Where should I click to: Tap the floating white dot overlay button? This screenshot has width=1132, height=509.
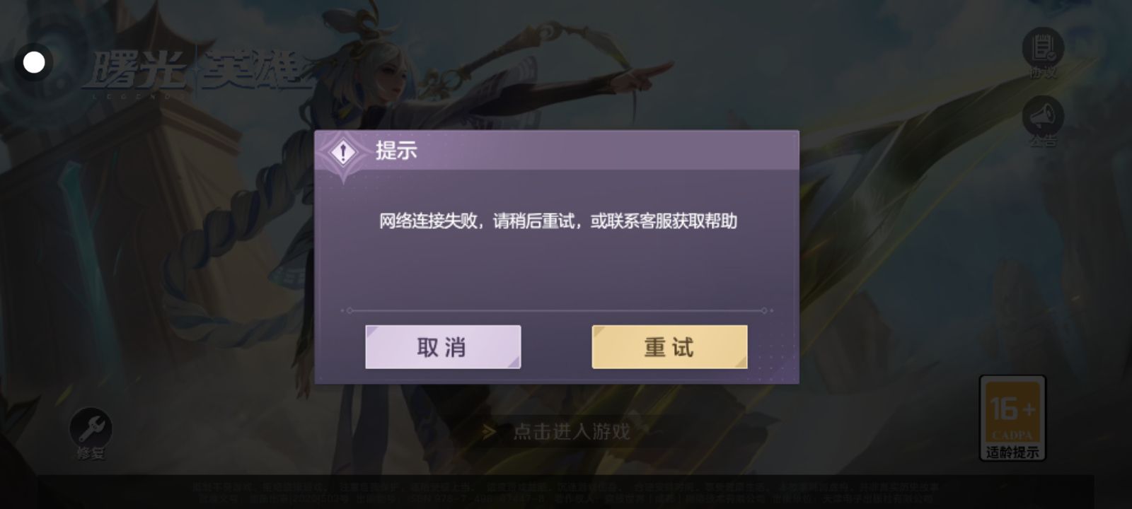click(34, 62)
